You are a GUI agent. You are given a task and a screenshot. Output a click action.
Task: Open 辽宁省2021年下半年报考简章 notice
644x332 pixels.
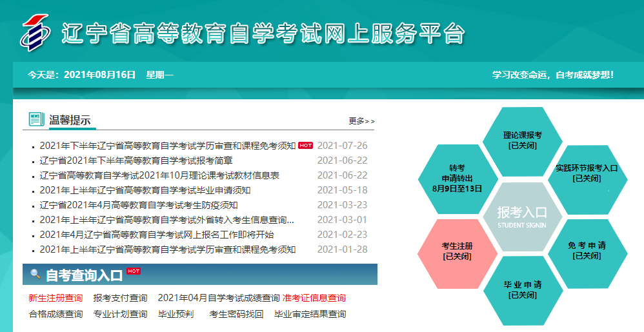tap(136, 161)
